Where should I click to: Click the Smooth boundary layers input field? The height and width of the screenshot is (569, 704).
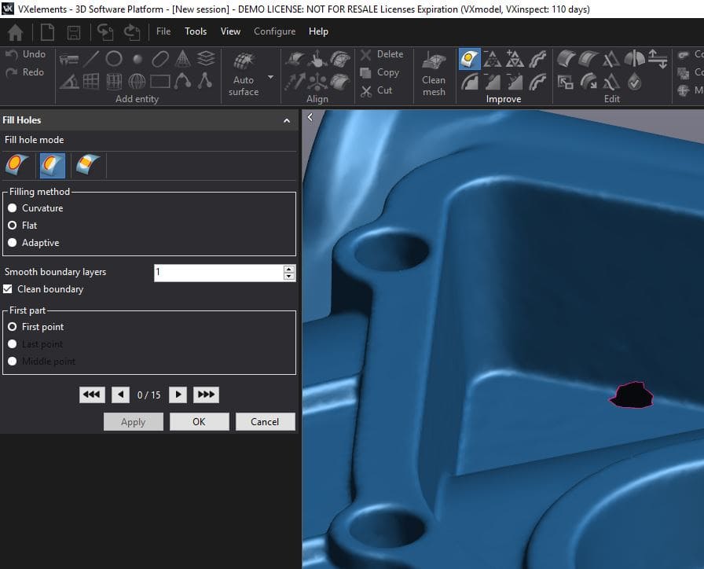click(218, 272)
